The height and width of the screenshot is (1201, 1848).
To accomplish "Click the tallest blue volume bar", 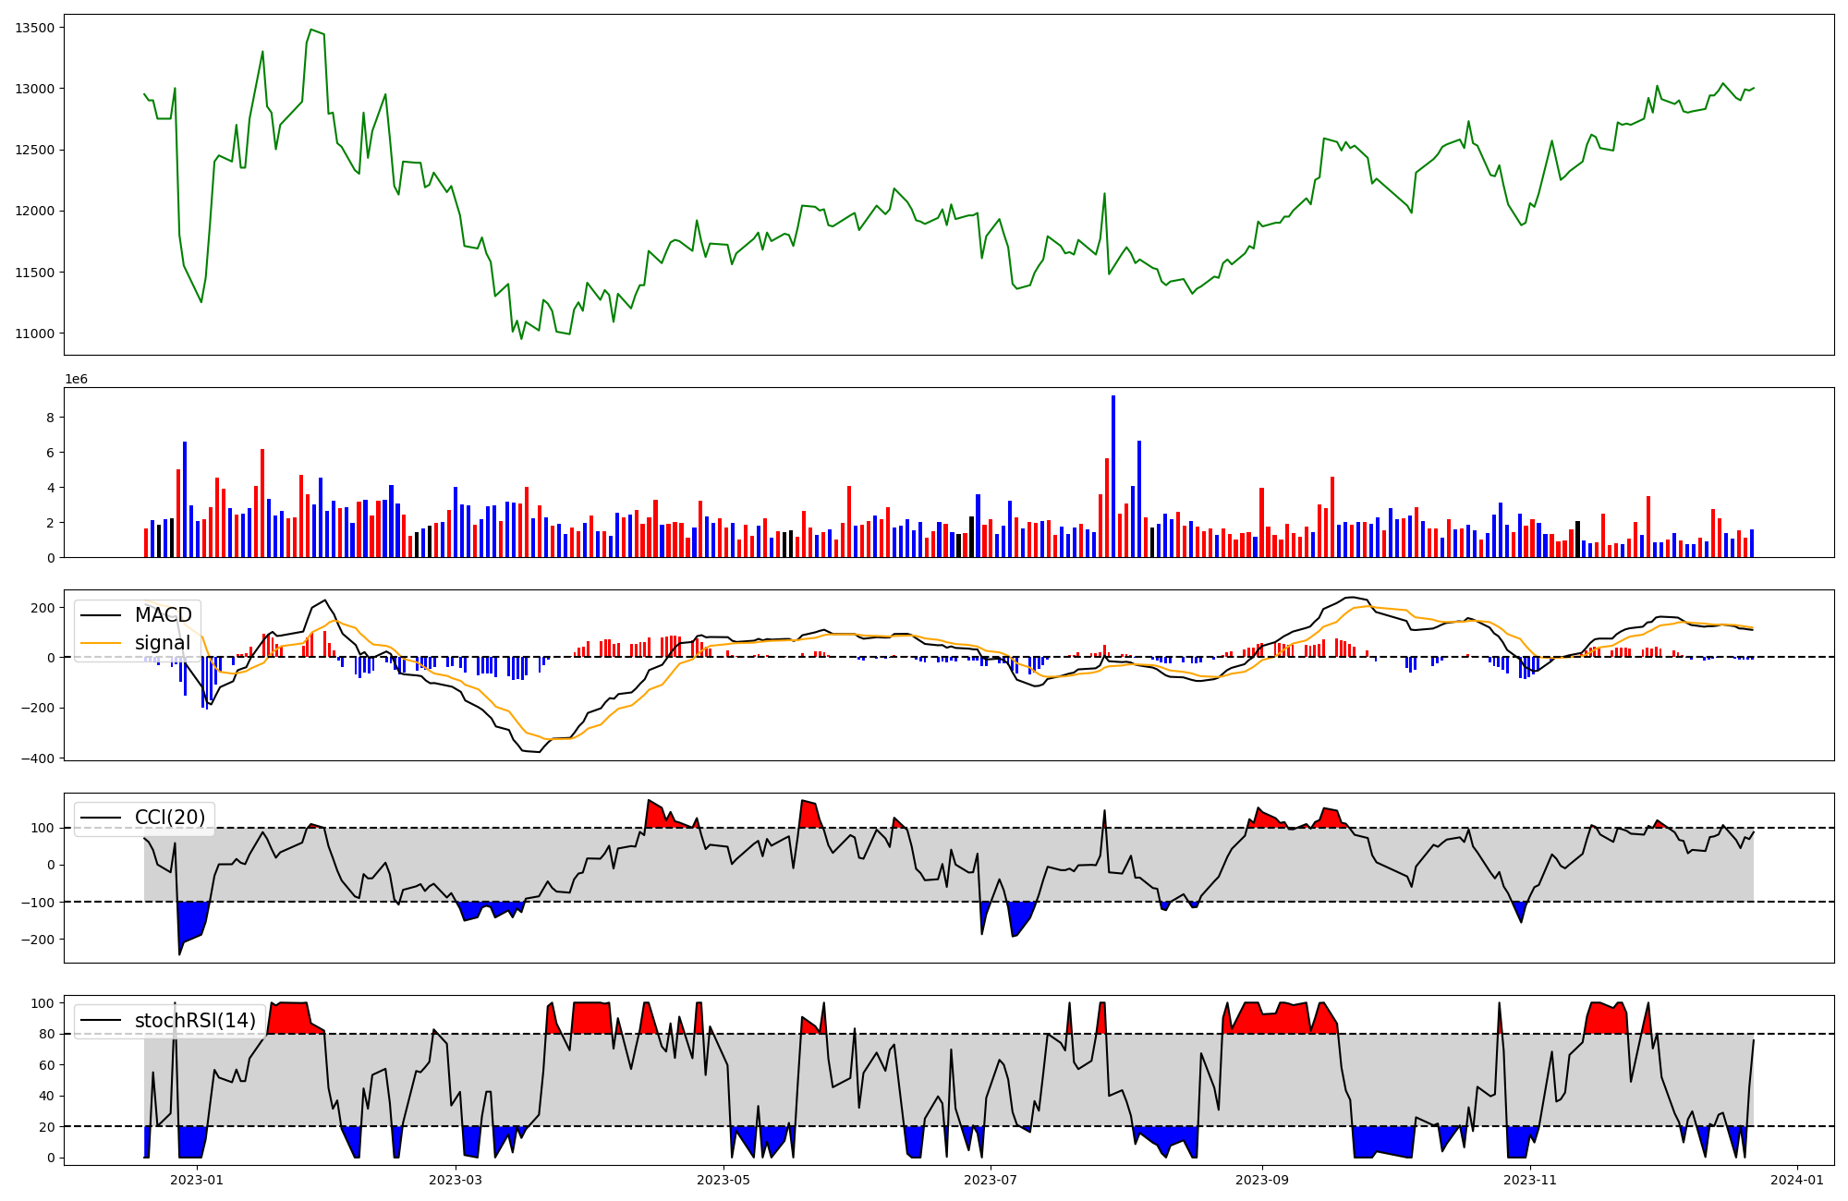I will [1113, 476].
